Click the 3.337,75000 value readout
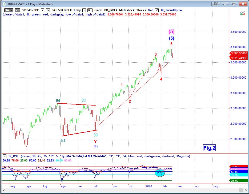Screen dimensions: 249x194 [x=168, y=14]
